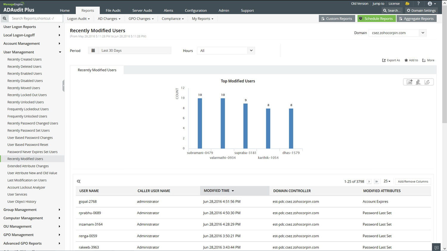Click the Schedule Reports button
This screenshot has width=447, height=251.
coord(376,18)
